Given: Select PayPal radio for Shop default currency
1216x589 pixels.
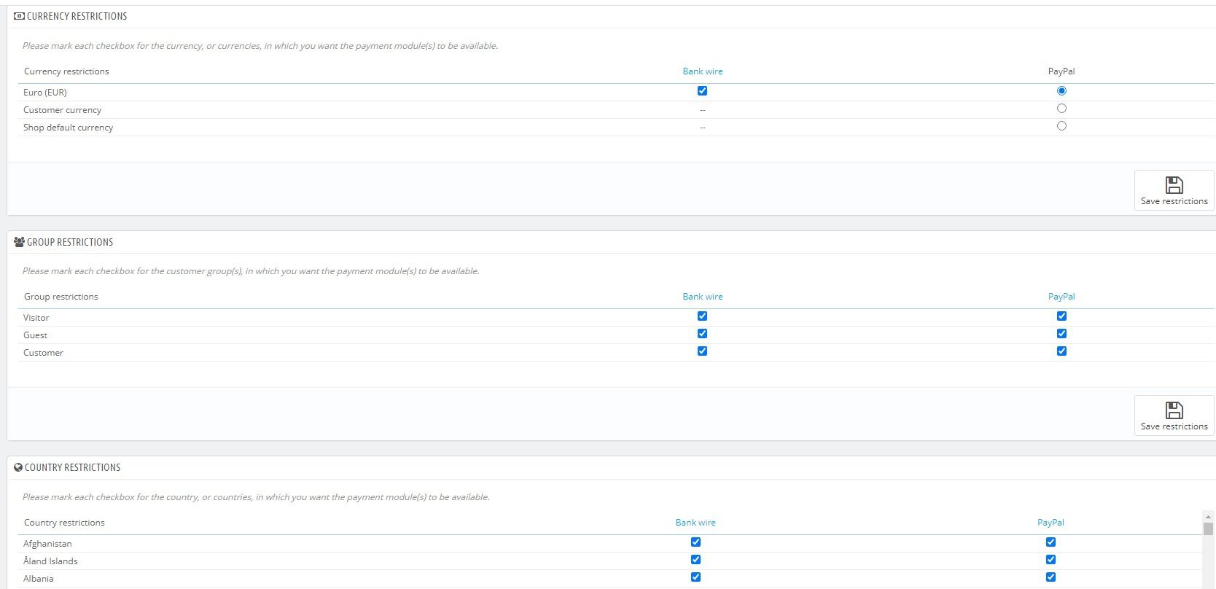Looking at the screenshot, I should coord(1061,126).
